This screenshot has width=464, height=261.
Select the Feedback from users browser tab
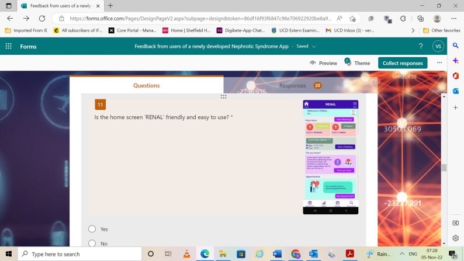(60, 6)
